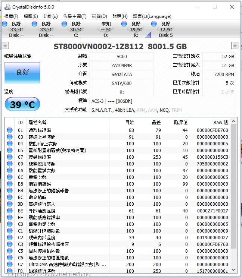Open the 磁碟(D) menu

99,16
